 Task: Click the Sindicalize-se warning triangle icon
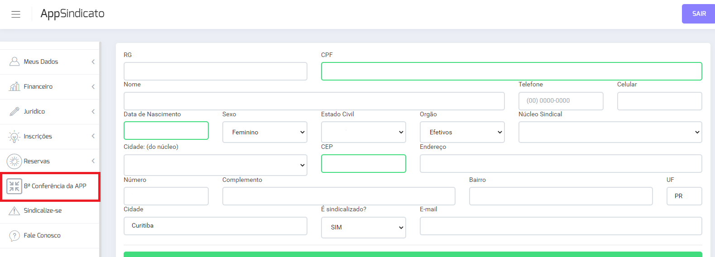pos(14,211)
